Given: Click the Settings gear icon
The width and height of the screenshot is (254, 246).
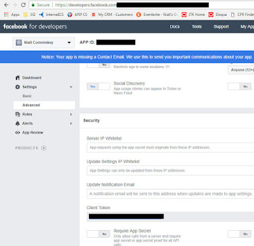Looking at the screenshot, I should point(18,87).
